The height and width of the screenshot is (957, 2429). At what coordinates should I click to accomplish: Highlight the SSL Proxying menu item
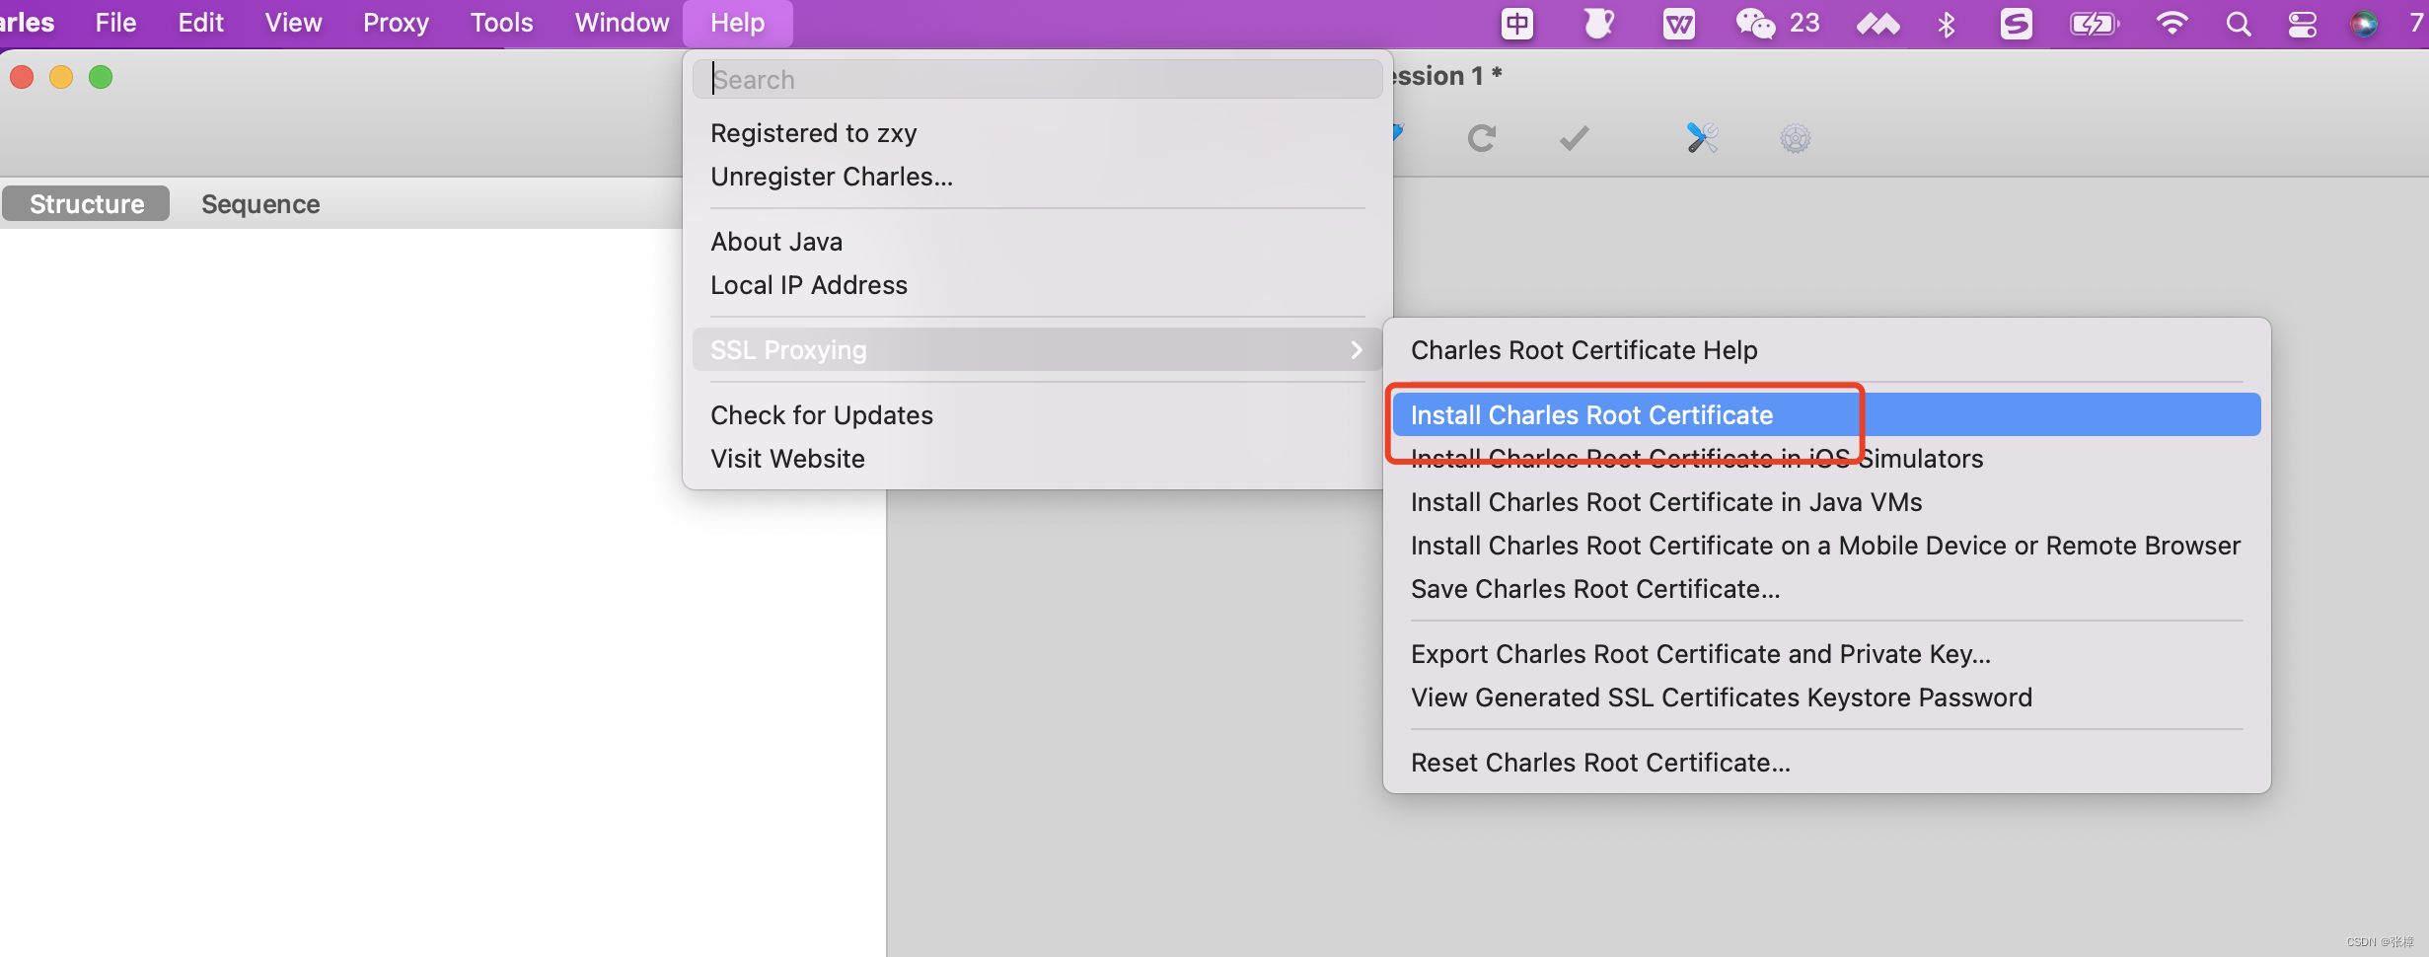[1037, 350]
